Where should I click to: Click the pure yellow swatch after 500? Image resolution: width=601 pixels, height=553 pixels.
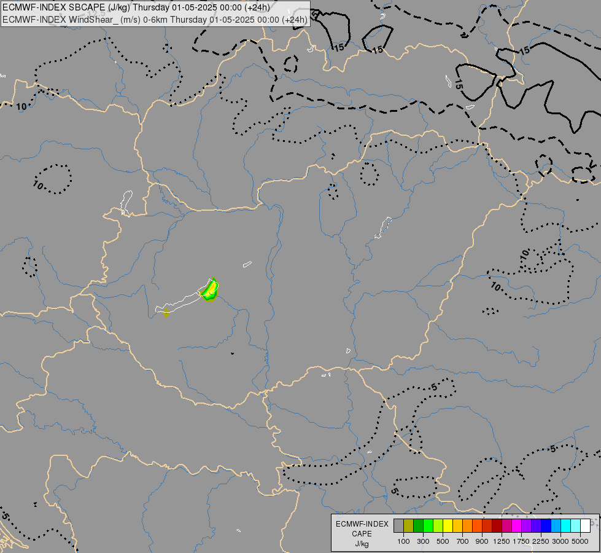tap(448, 526)
